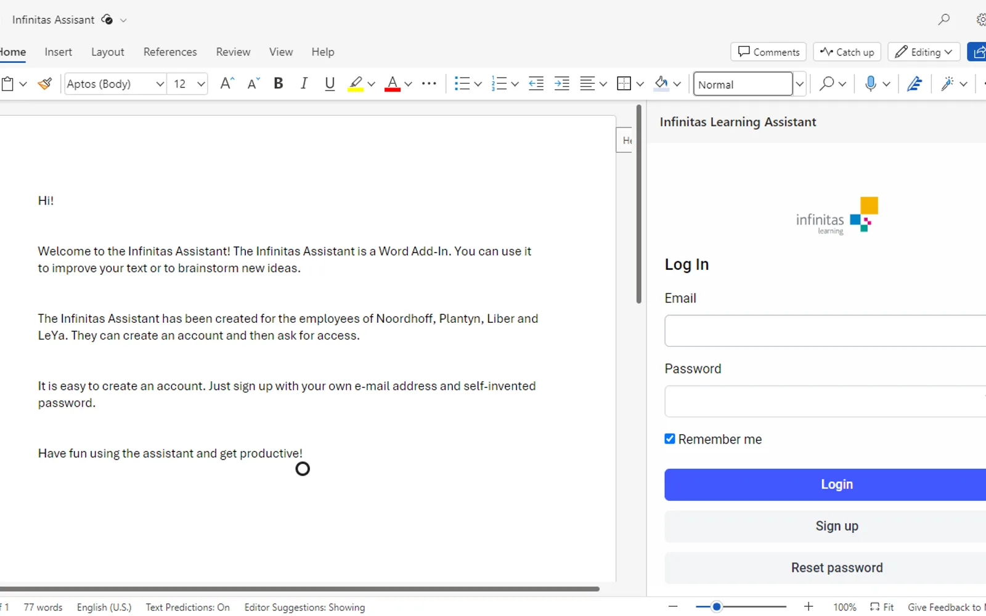The height and width of the screenshot is (616, 986).
Task: Click into the Password input field
Action: [x=825, y=402]
